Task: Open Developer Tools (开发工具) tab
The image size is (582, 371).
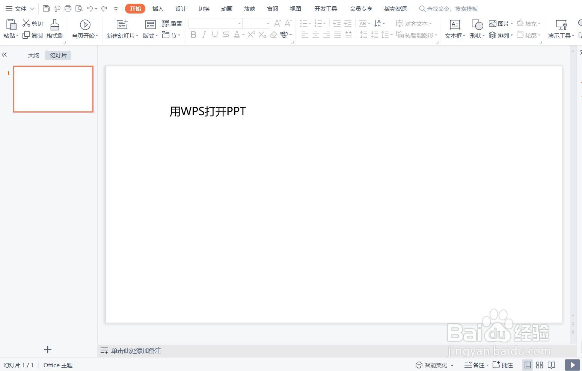Action: click(x=326, y=9)
